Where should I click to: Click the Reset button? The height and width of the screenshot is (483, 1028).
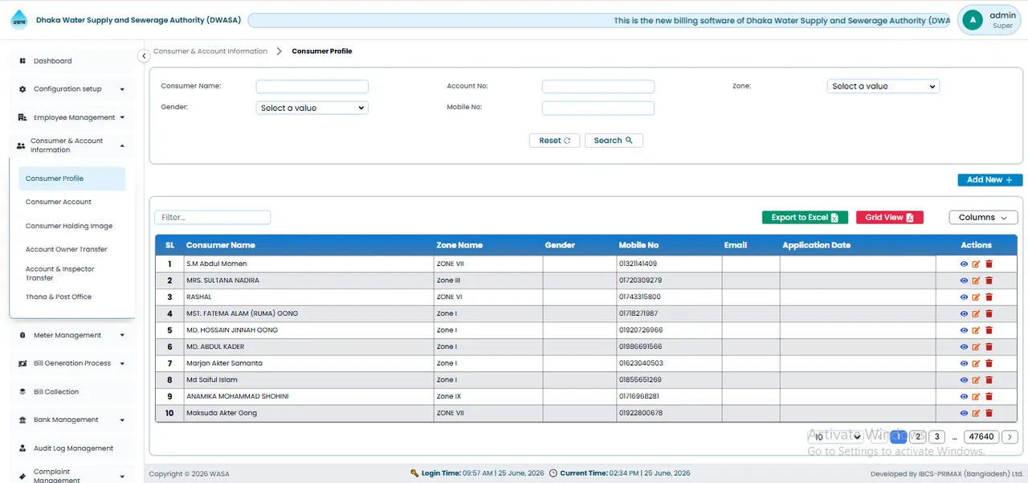[x=554, y=141]
